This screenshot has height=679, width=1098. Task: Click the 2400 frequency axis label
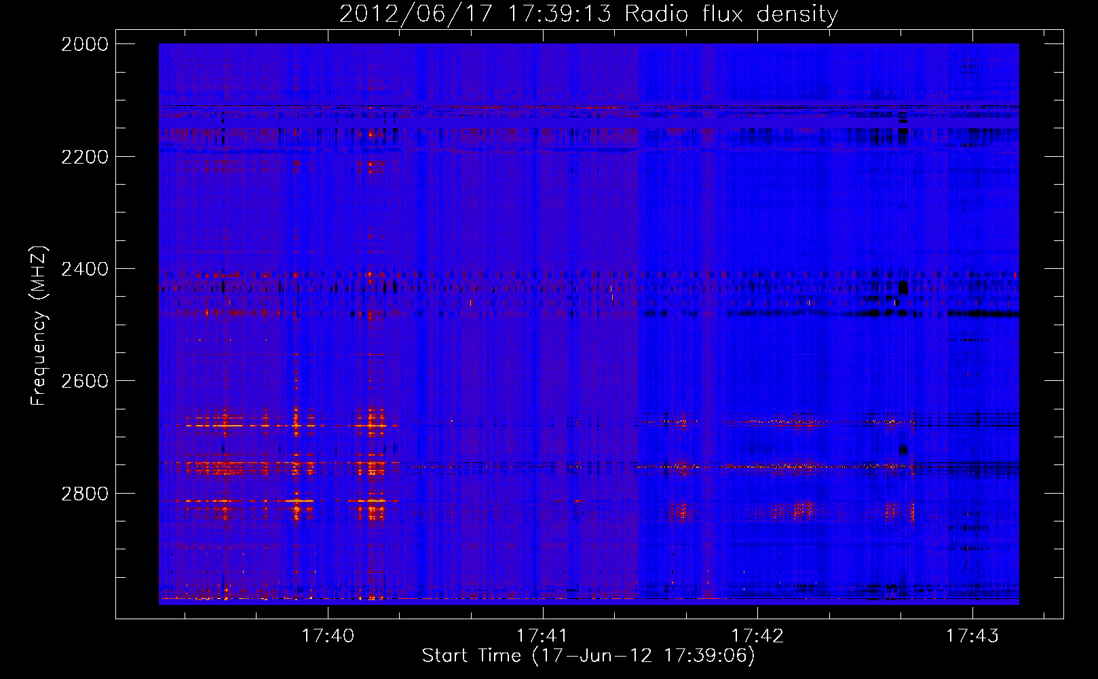click(85, 269)
